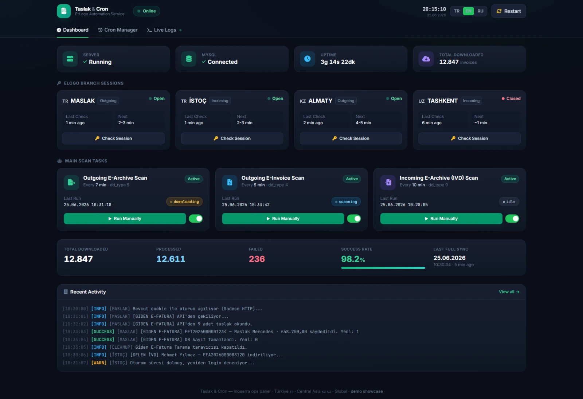
Task: Click the [WARN] İSTOÇ log entry
Action: coord(159,363)
